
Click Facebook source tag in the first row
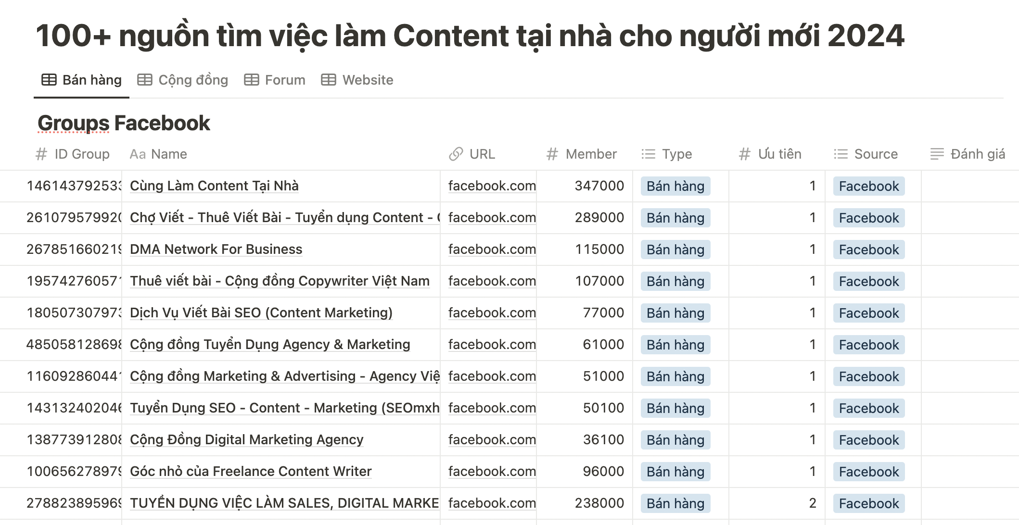click(869, 186)
